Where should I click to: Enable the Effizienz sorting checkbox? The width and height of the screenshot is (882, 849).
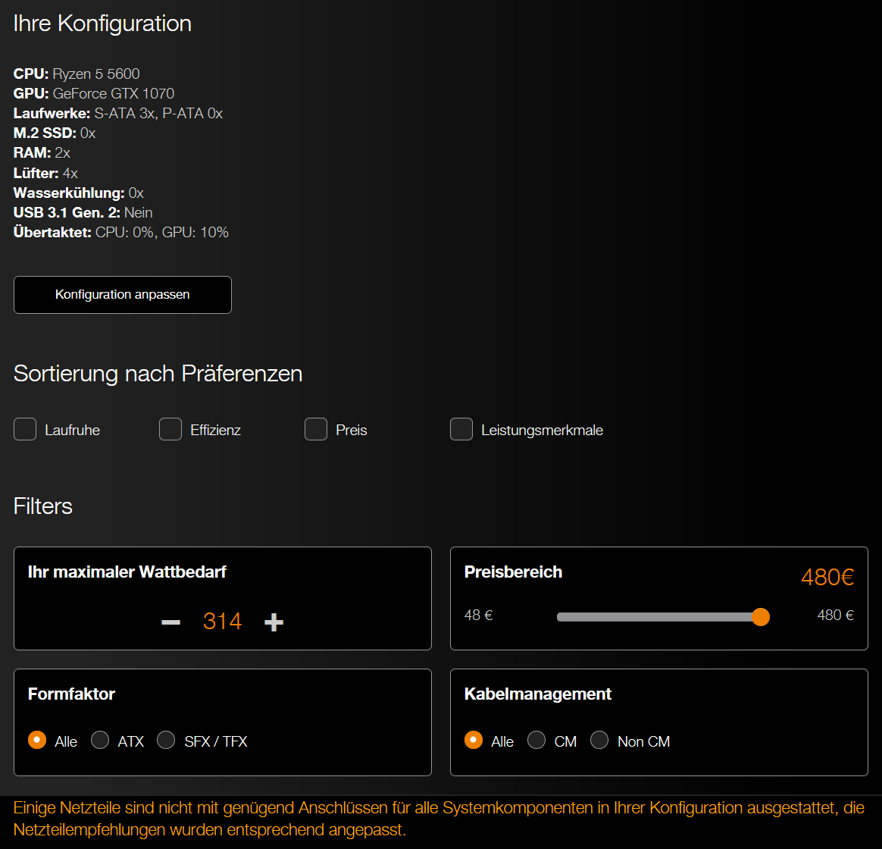click(x=170, y=429)
